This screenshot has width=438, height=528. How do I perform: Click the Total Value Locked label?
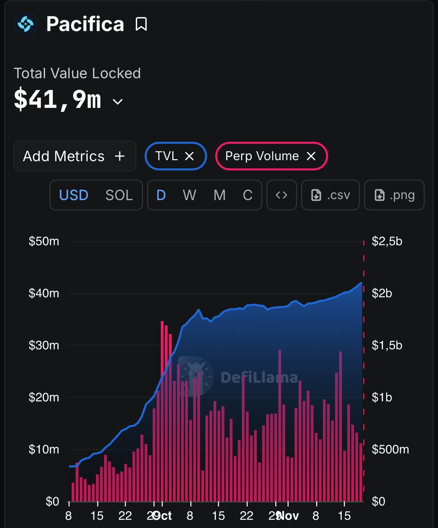(77, 73)
